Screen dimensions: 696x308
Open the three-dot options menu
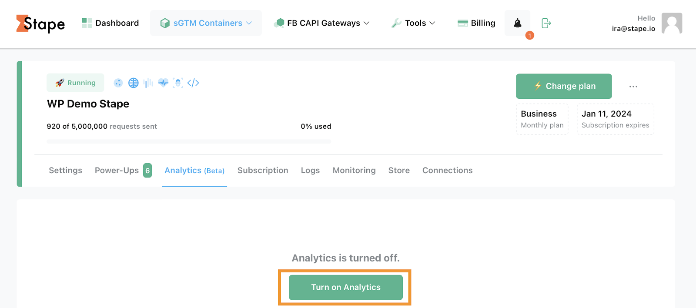[x=633, y=86]
